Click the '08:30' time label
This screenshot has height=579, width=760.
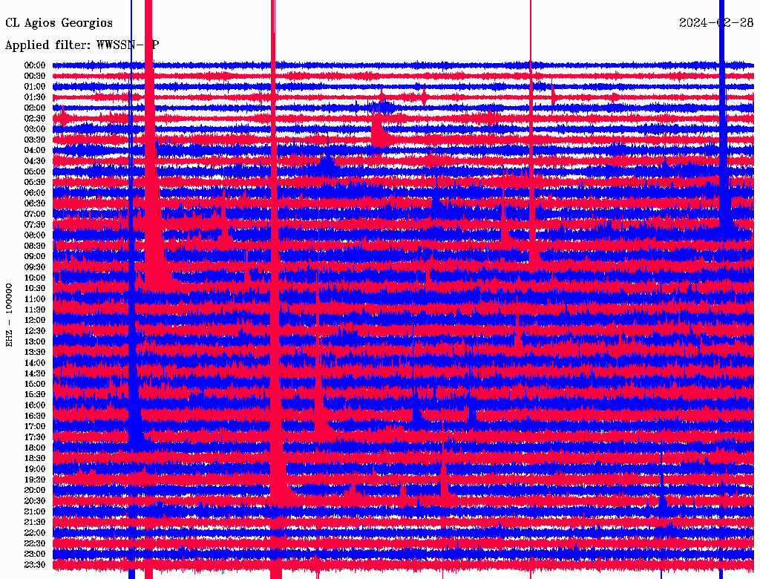tap(35, 246)
